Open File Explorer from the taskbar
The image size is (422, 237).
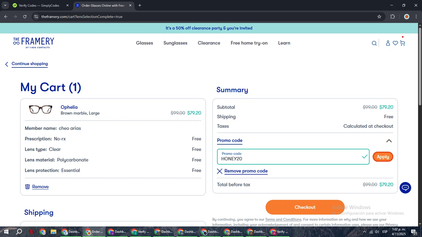point(53,232)
